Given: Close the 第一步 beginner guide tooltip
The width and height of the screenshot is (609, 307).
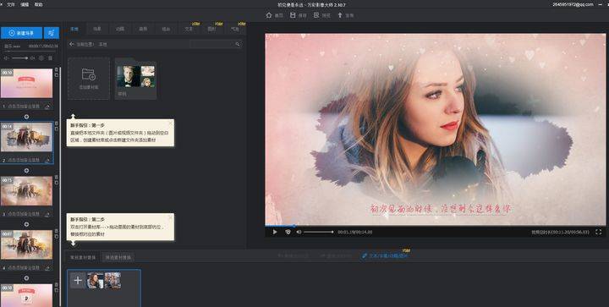Looking at the screenshot, I should (x=170, y=123).
